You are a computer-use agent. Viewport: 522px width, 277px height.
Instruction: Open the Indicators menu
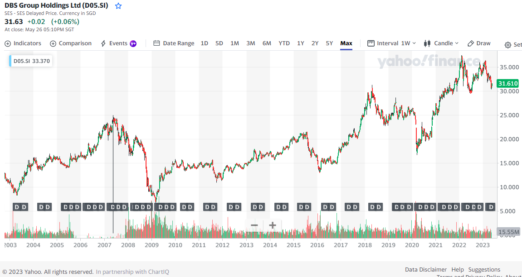point(23,43)
